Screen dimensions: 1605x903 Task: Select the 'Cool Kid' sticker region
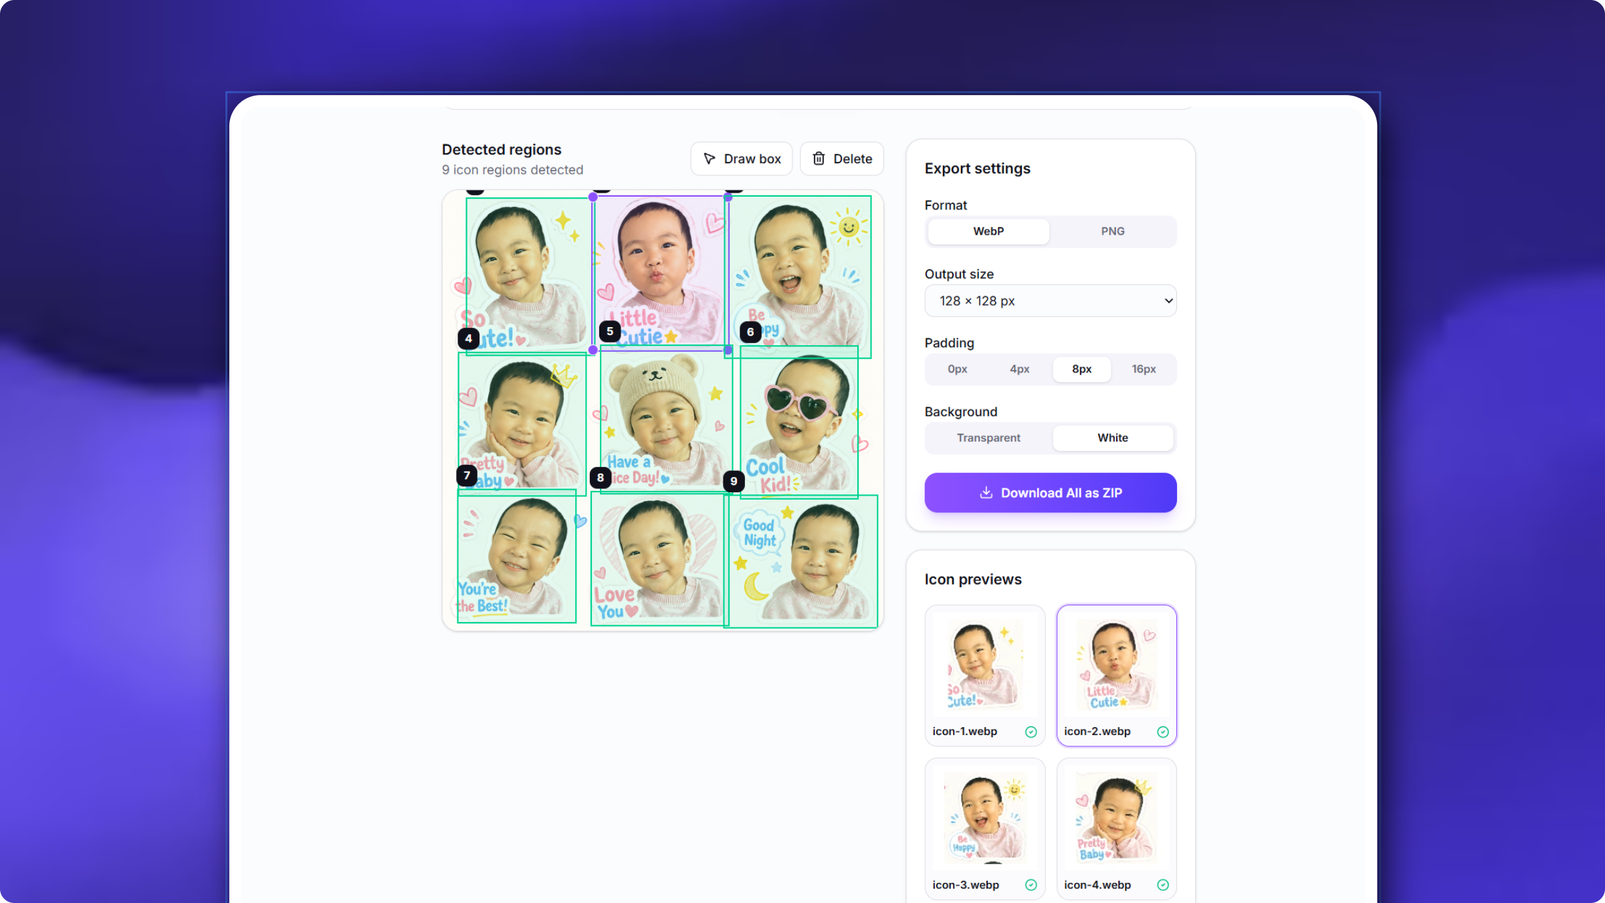coord(799,423)
